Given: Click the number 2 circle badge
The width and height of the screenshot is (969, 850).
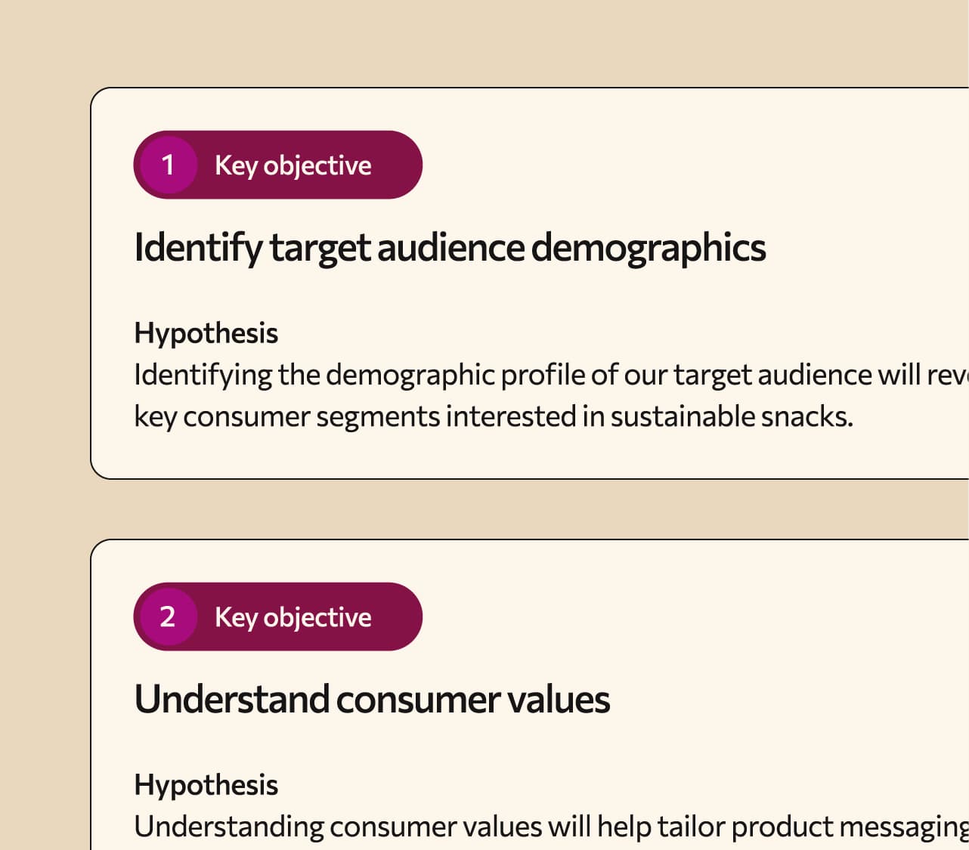Looking at the screenshot, I should [168, 617].
